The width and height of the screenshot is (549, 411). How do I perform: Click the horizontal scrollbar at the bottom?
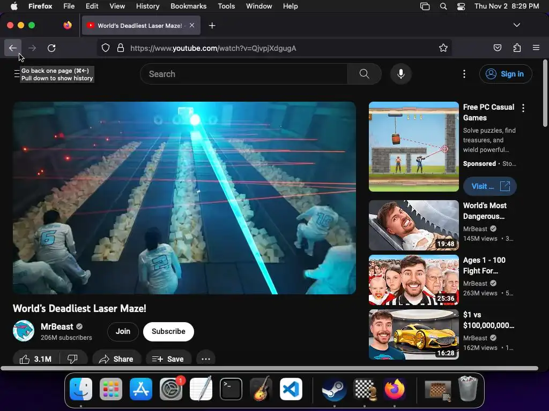point(269,368)
